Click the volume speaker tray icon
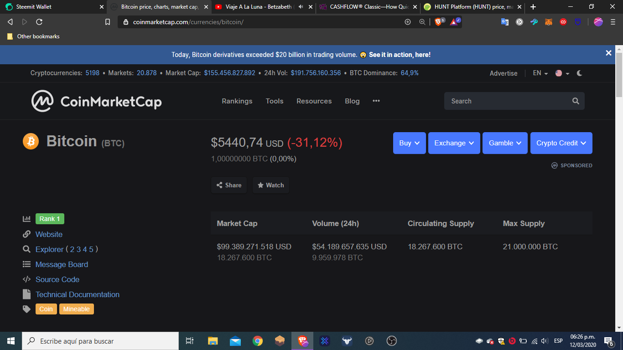 pyautogui.click(x=544, y=341)
